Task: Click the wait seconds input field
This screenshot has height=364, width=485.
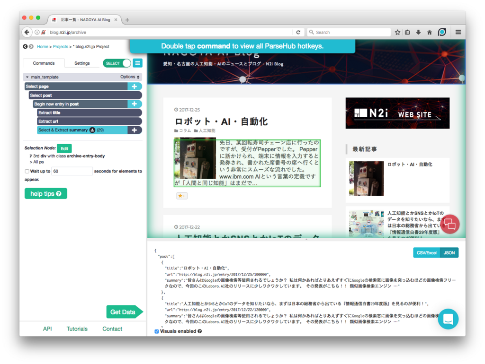Action: click(x=72, y=171)
